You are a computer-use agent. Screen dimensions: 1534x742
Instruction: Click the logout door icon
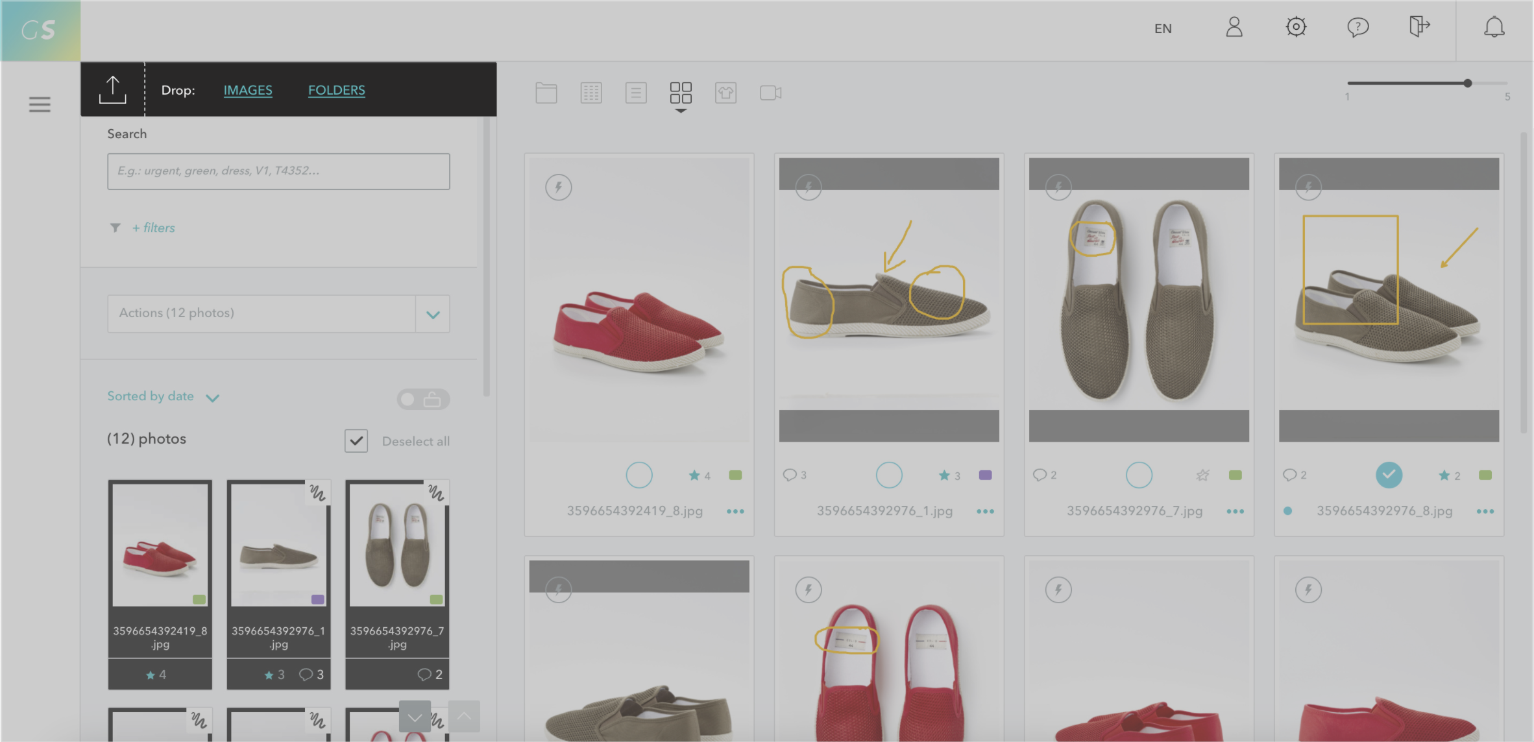(x=1419, y=27)
